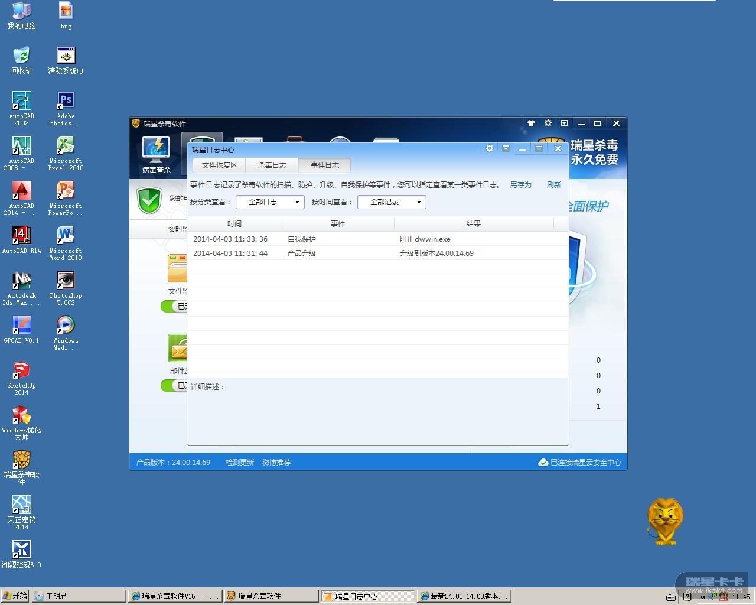
Task: Select the log row 升级到版本24.00.14.69
Action: coord(377,253)
